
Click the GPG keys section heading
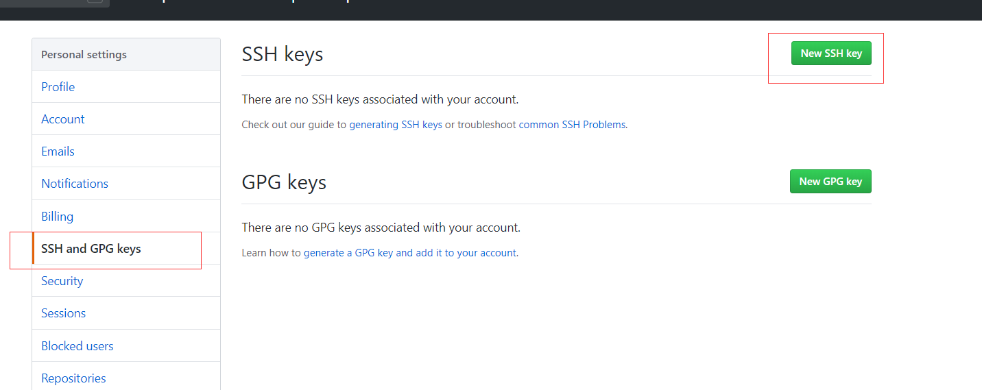pyautogui.click(x=284, y=182)
